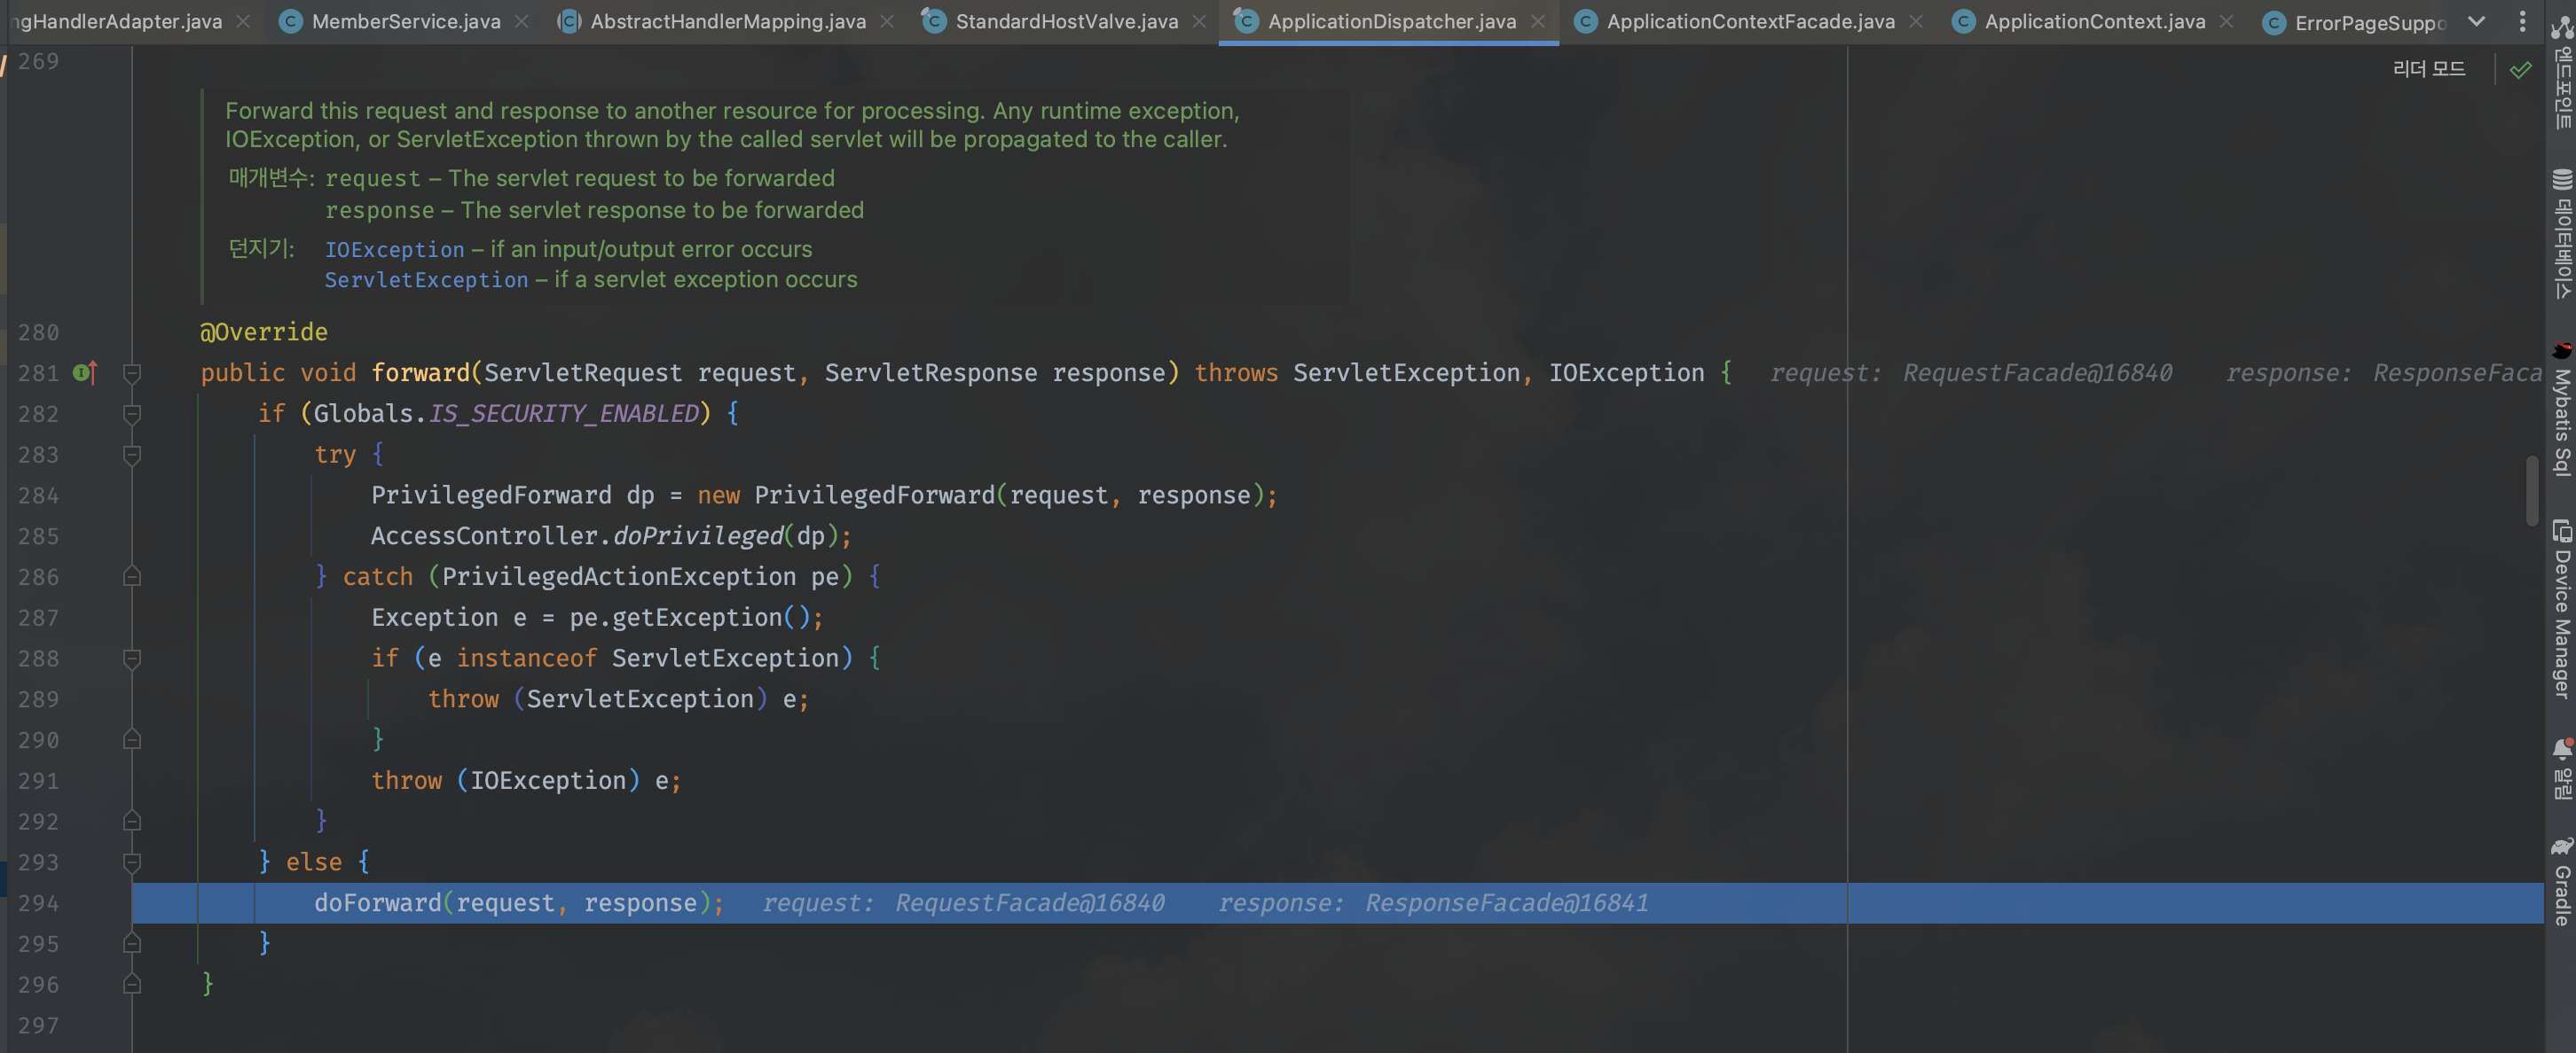Open the editor tabs kebab options menu
Screen dimensions: 2576x1053
(x=2522, y=21)
